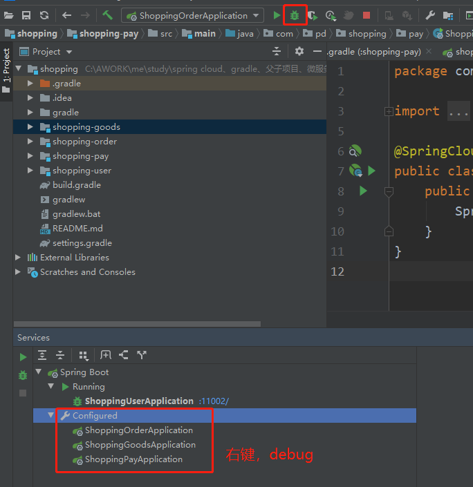Click the main breadcrumb
Viewport: 473px width, 487px height.
(198, 34)
